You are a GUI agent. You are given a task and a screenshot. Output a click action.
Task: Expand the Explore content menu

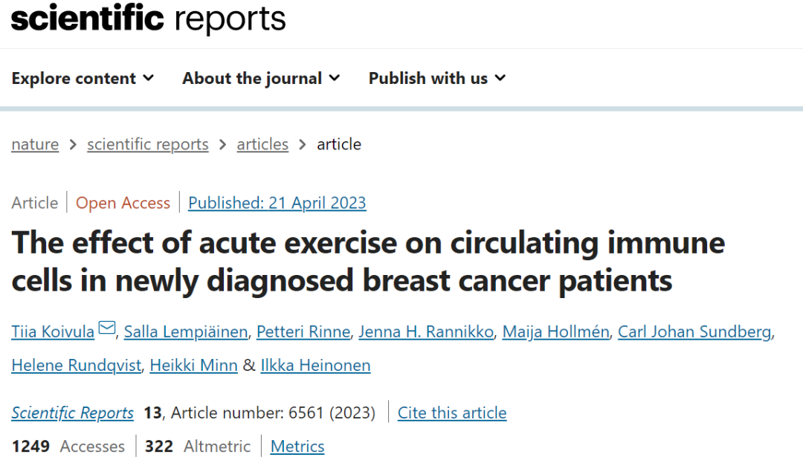coord(83,78)
